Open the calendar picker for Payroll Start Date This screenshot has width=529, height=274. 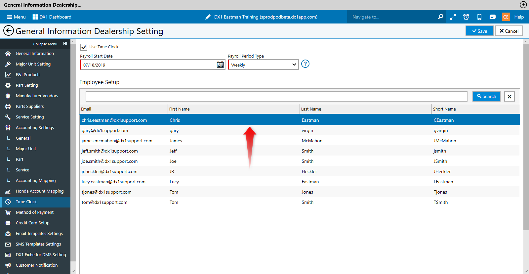[220, 65]
